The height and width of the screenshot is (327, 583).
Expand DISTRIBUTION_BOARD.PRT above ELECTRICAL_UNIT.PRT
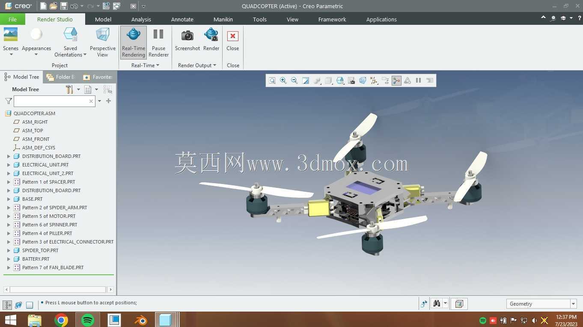pyautogui.click(x=9, y=156)
